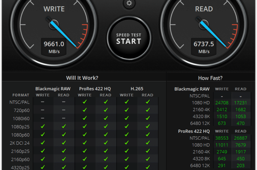257x170 pixels.
Task: Click the 1080p25 Blackmagic RAW write checkmark
Action: [43, 126]
